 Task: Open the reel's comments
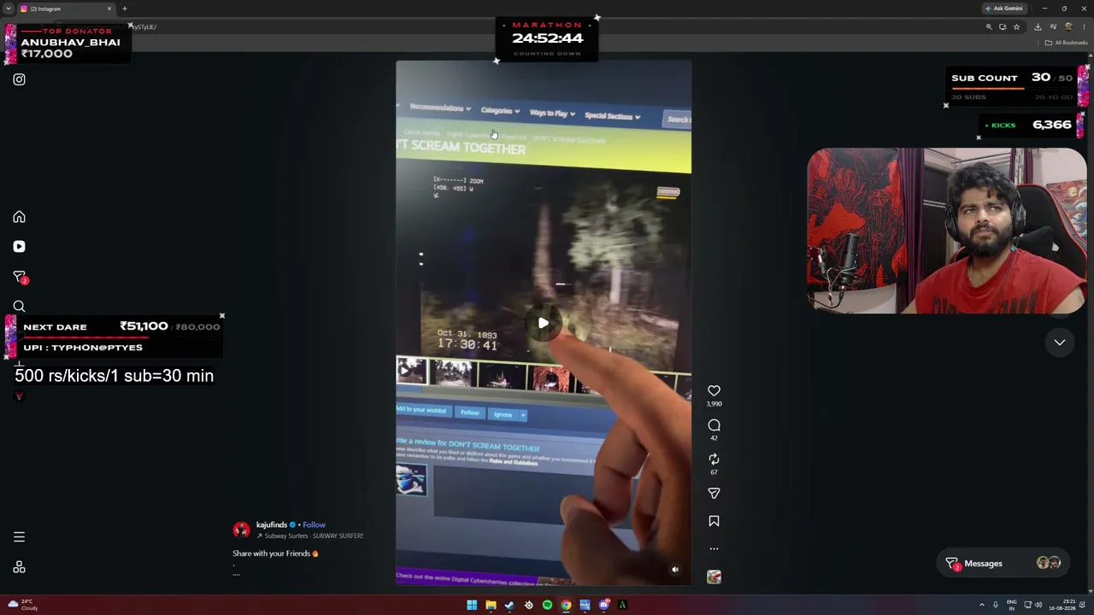click(x=714, y=425)
